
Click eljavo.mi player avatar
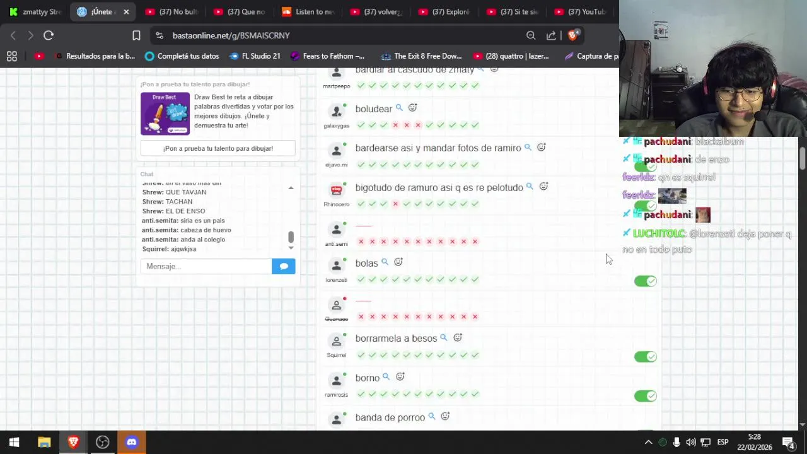tap(336, 151)
